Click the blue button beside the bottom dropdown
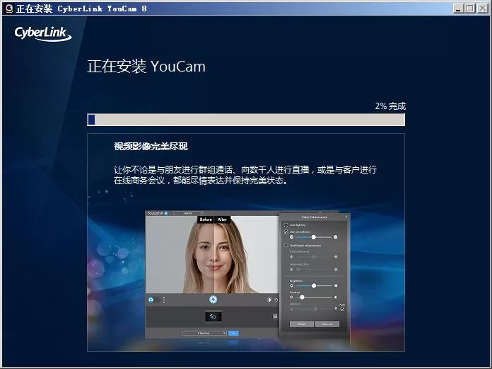 click(x=233, y=333)
